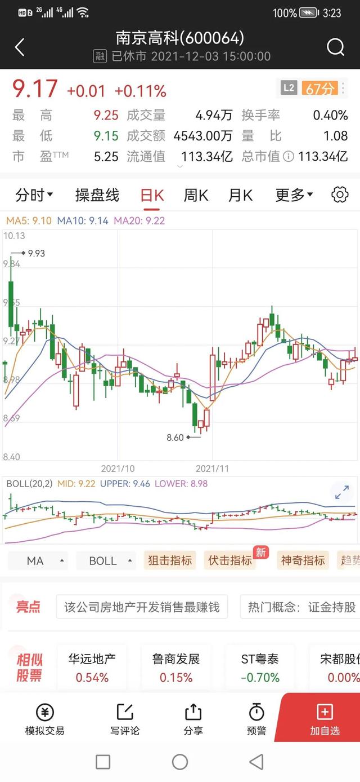Tap the 分享 share icon

coord(193,712)
